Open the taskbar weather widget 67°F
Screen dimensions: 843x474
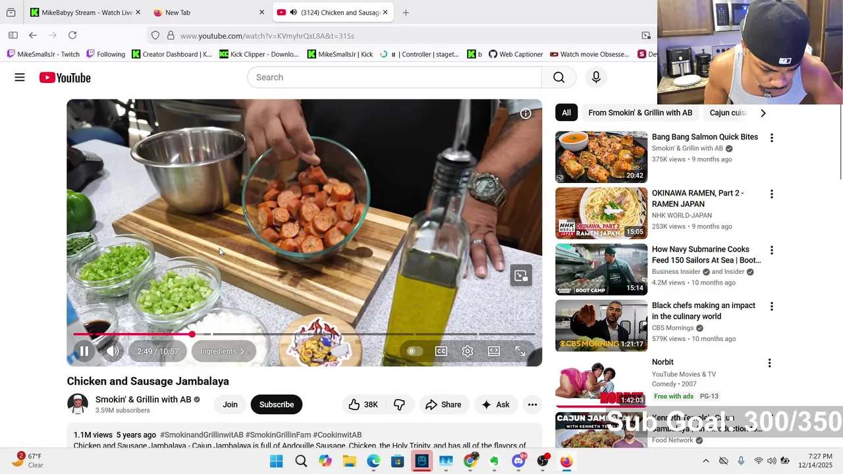click(28, 461)
